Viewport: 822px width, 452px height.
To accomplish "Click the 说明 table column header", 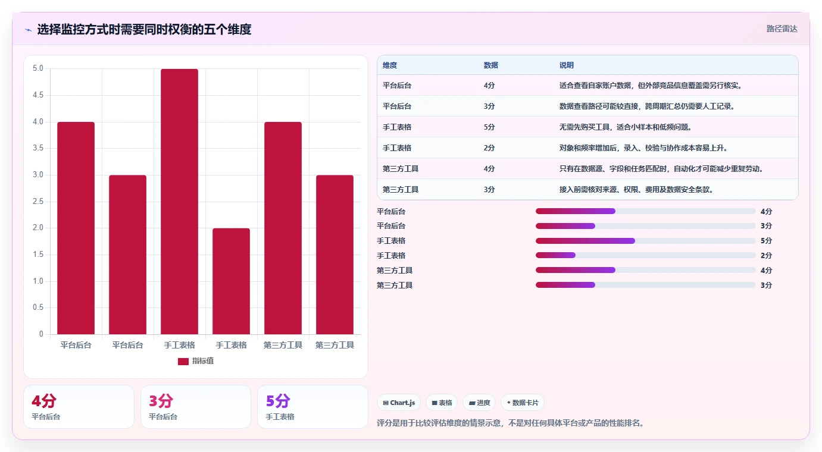I will coord(567,65).
